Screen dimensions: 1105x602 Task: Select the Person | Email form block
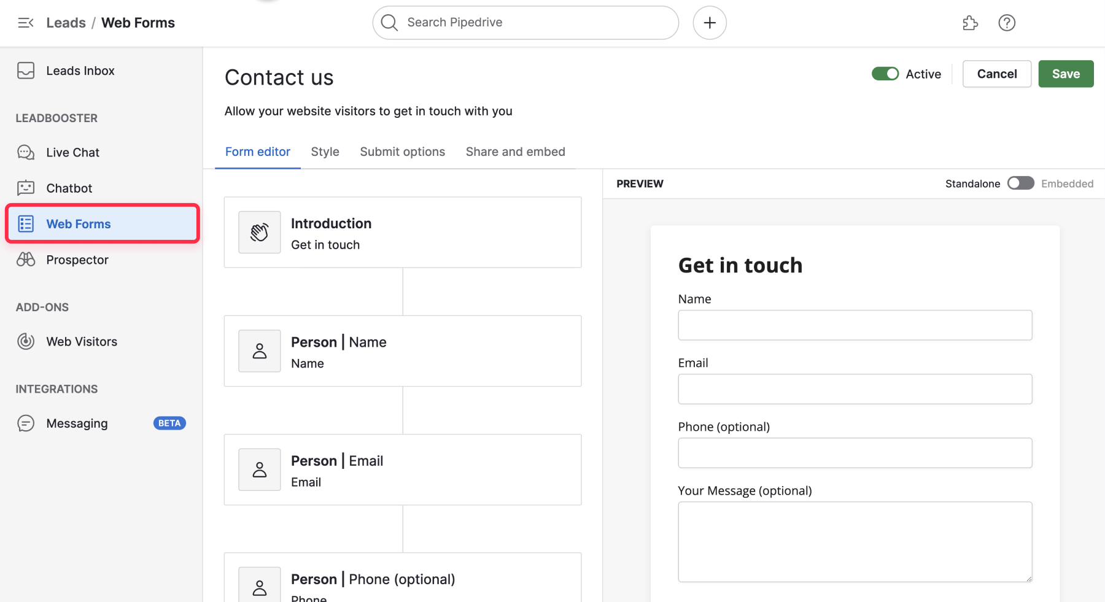[x=403, y=469]
